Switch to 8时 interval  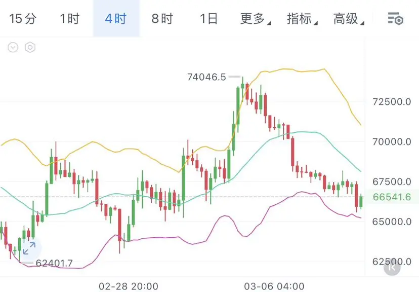[x=162, y=19]
